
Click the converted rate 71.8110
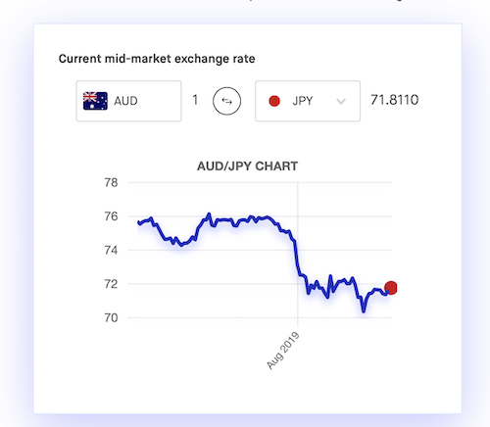coord(395,100)
